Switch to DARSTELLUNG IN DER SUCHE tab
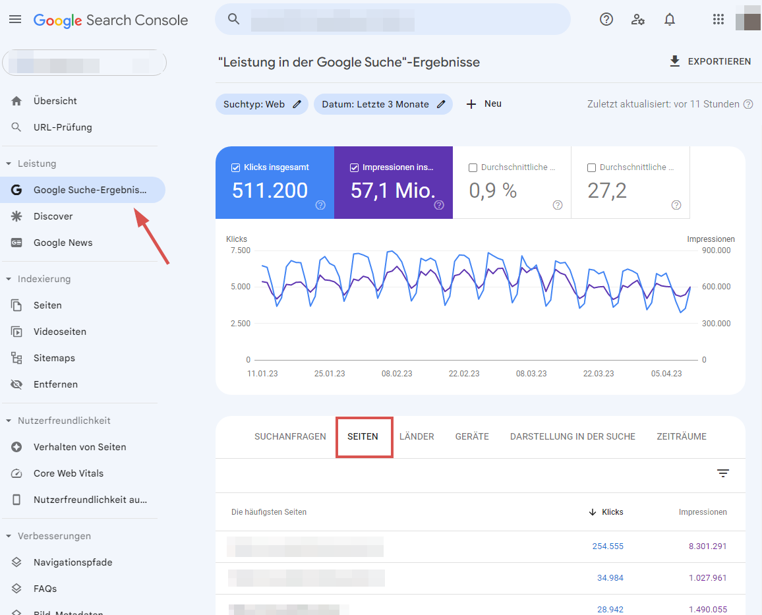The height and width of the screenshot is (615, 762). click(572, 436)
